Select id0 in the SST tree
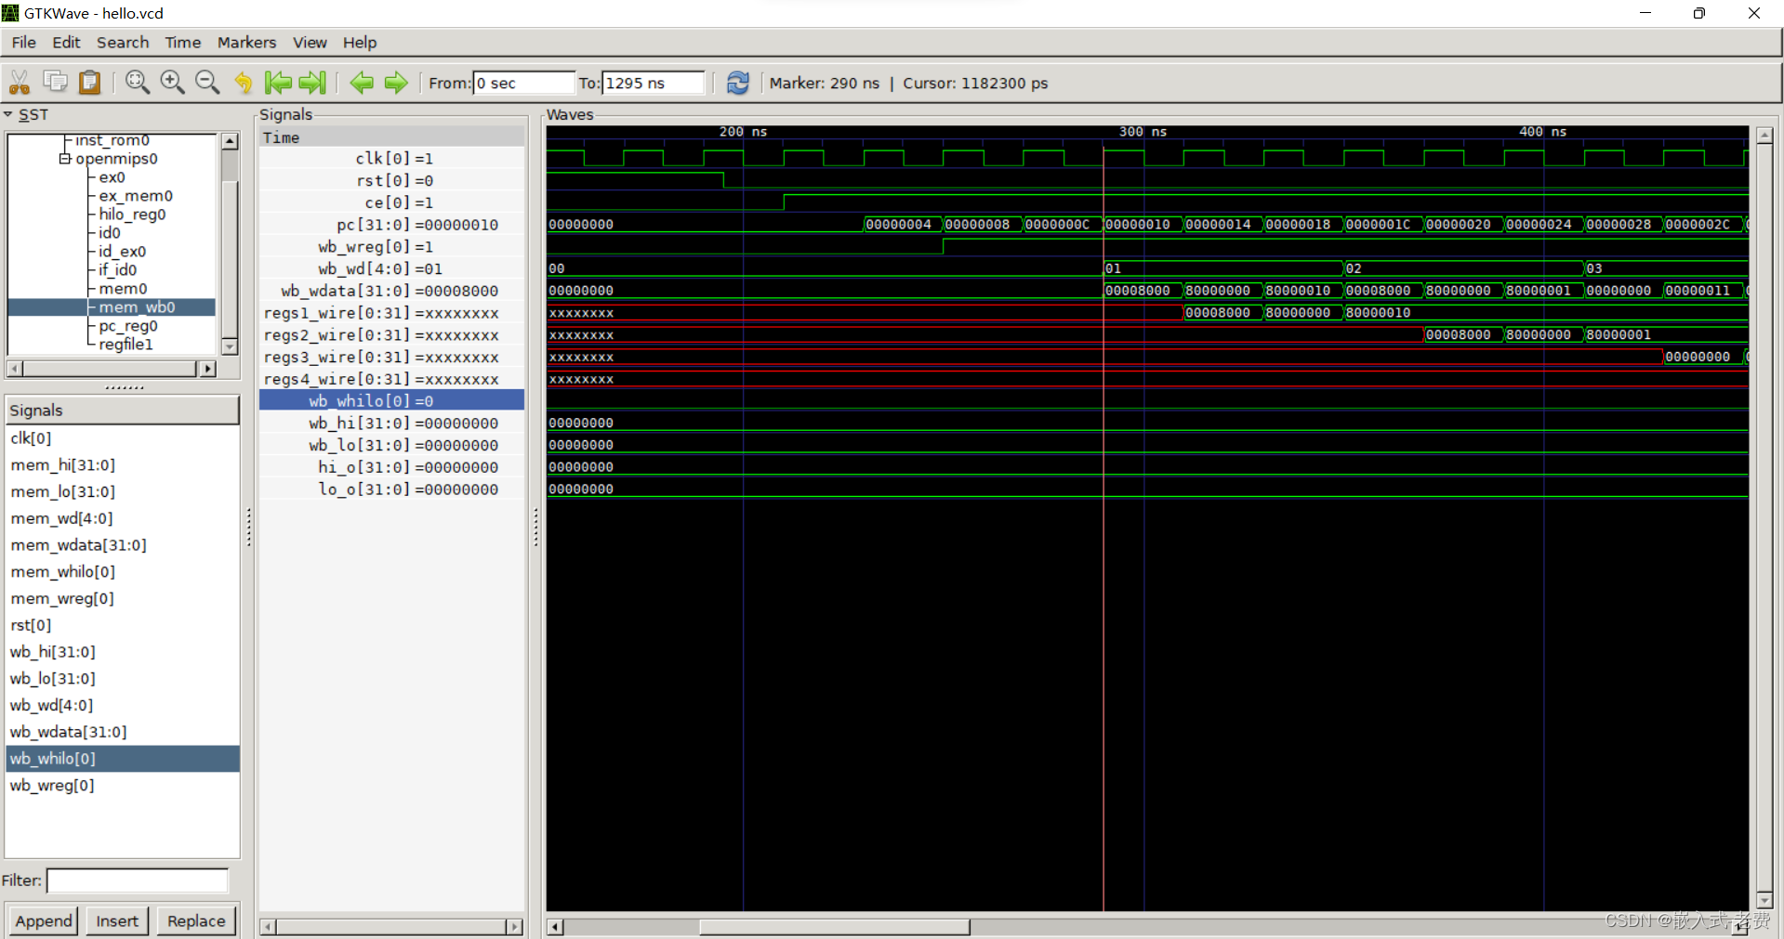 pyautogui.click(x=110, y=233)
